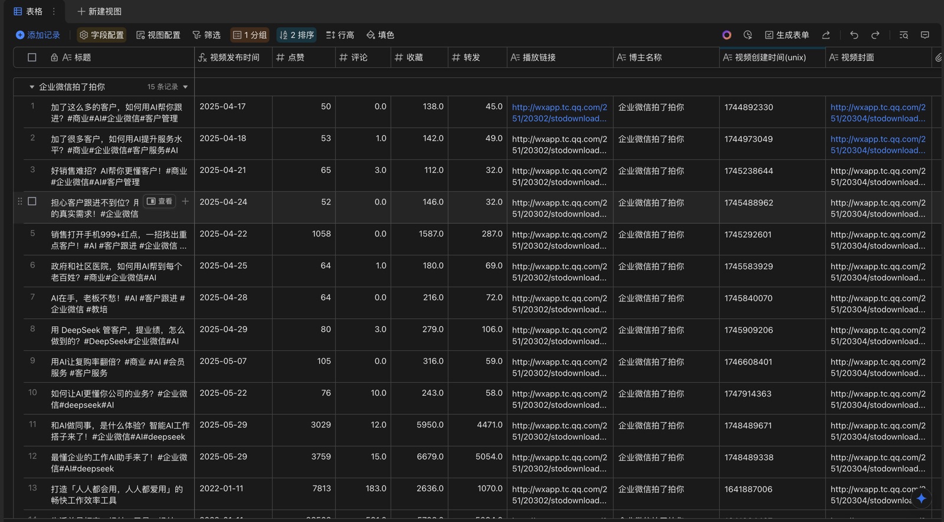This screenshot has height=522, width=944.
Task: Click the lock icon beside 标题 header
Action: click(54, 57)
